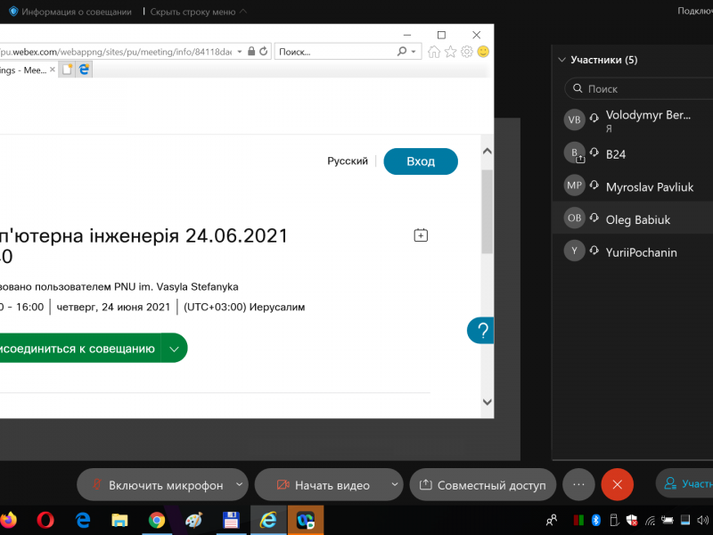
Task: Click the add to calendar icon
Action: [x=421, y=235]
